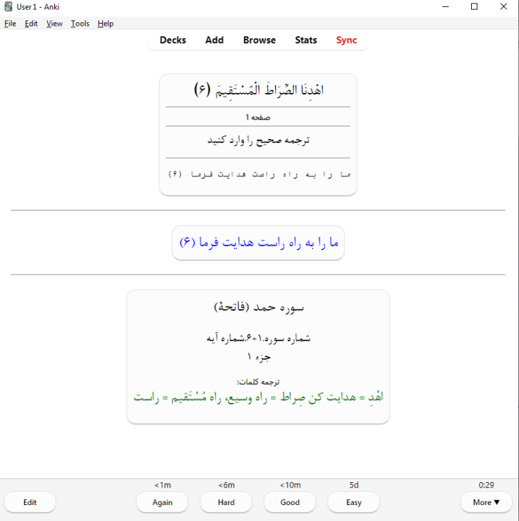
Task: Open the File menu
Action: pyautogui.click(x=10, y=24)
